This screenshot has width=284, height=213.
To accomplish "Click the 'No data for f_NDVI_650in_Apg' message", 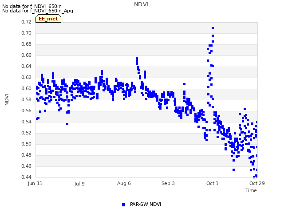I will click(x=38, y=11).
